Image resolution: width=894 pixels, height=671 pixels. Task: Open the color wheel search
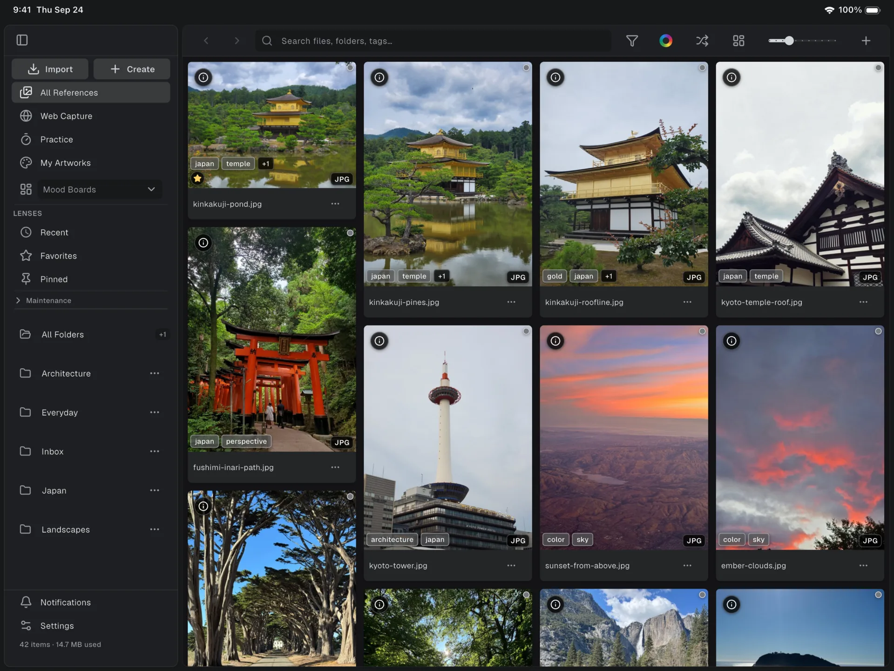click(666, 41)
